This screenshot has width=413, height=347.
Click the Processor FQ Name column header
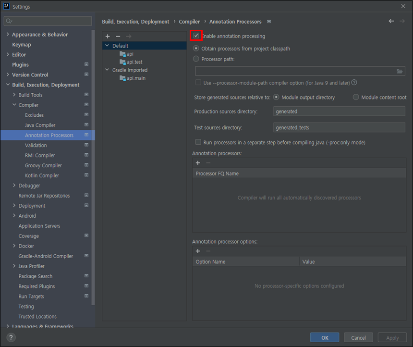click(x=299, y=173)
